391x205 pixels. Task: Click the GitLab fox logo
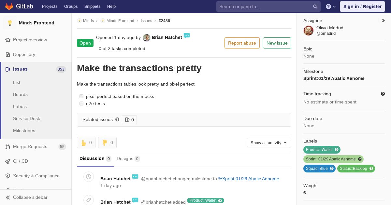click(9, 7)
